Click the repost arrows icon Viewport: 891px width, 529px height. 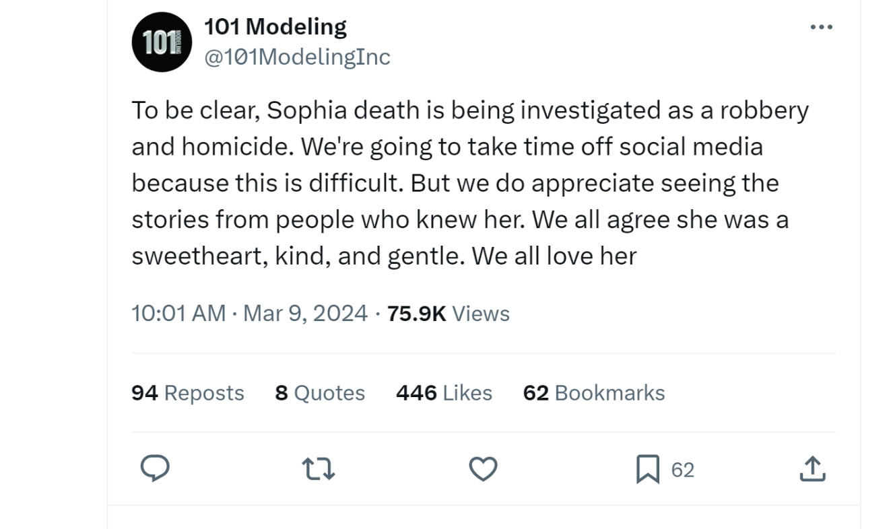[319, 468]
